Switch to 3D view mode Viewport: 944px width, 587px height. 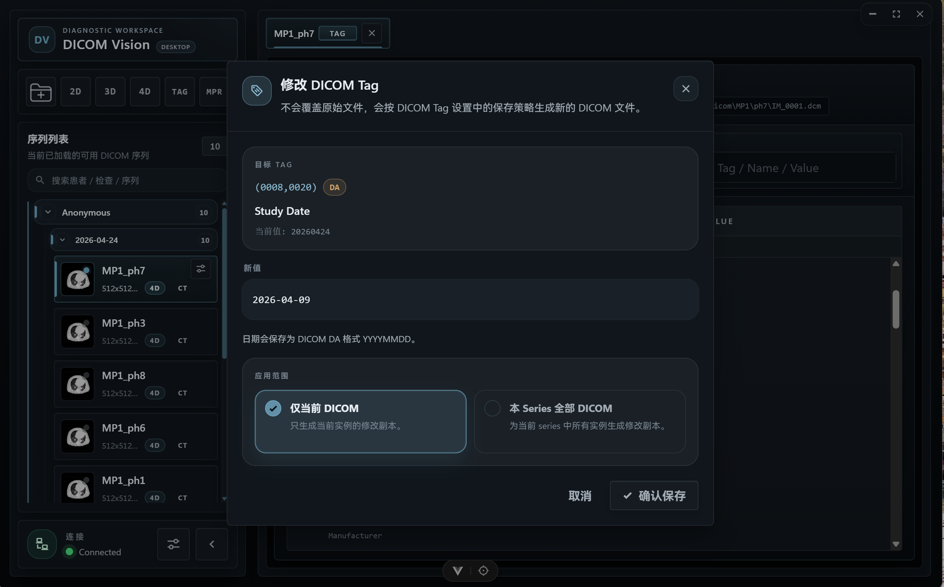tap(110, 92)
